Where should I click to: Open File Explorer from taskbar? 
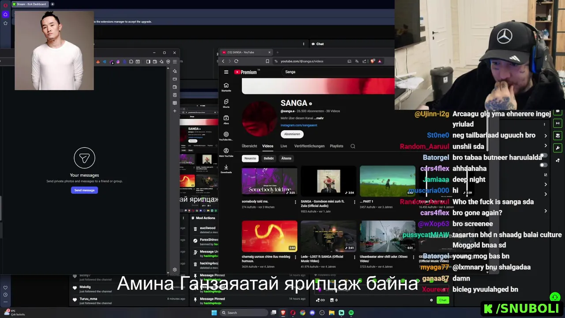click(x=331, y=313)
